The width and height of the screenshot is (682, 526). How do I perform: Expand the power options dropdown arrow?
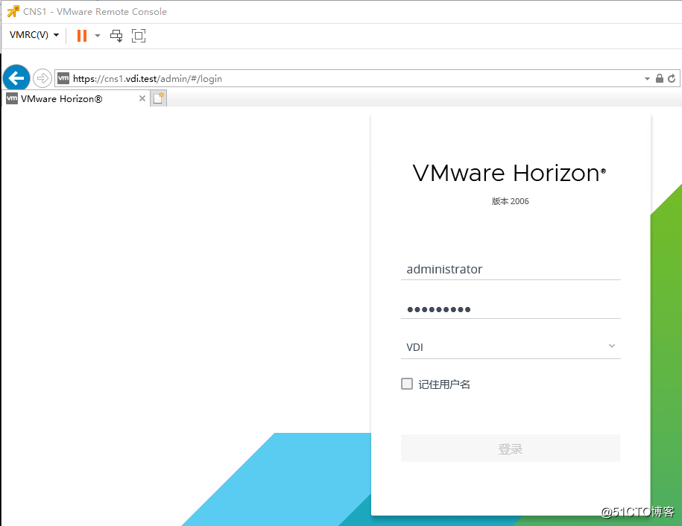98,36
